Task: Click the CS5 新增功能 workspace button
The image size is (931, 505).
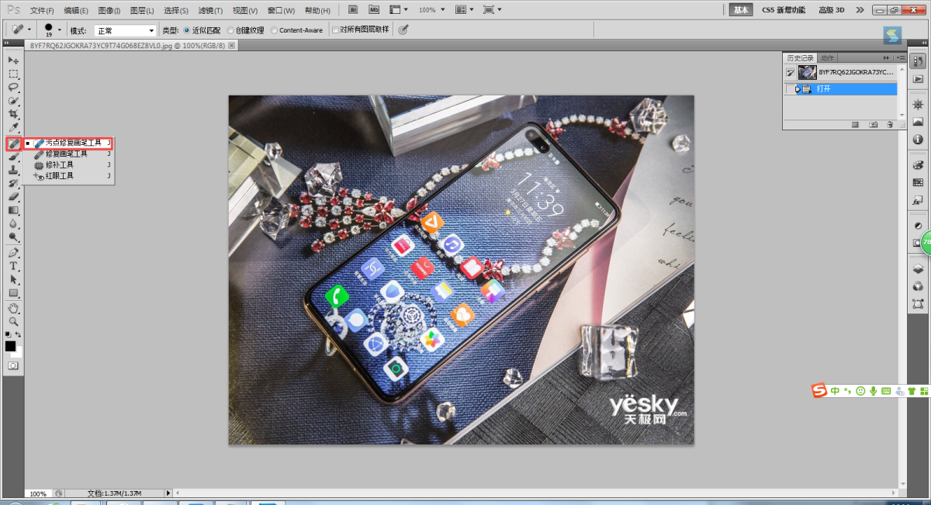Action: pyautogui.click(x=784, y=10)
